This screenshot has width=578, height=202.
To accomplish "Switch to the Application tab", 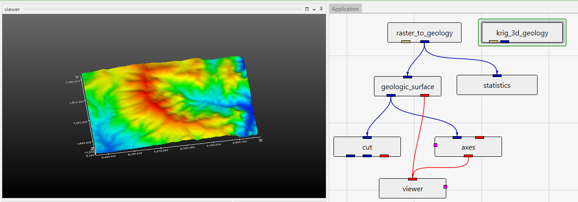I will tap(345, 9).
